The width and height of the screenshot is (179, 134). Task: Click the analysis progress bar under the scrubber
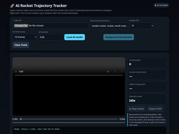69,123
